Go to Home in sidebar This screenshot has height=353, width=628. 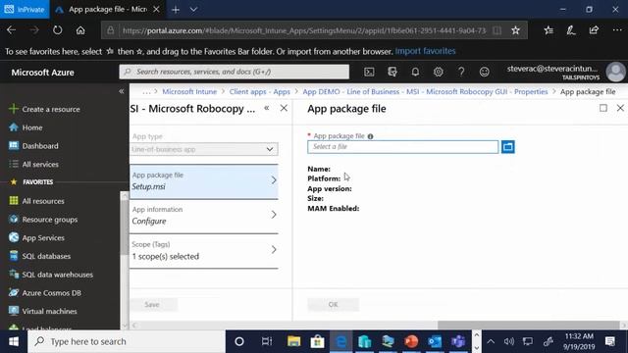(32, 127)
